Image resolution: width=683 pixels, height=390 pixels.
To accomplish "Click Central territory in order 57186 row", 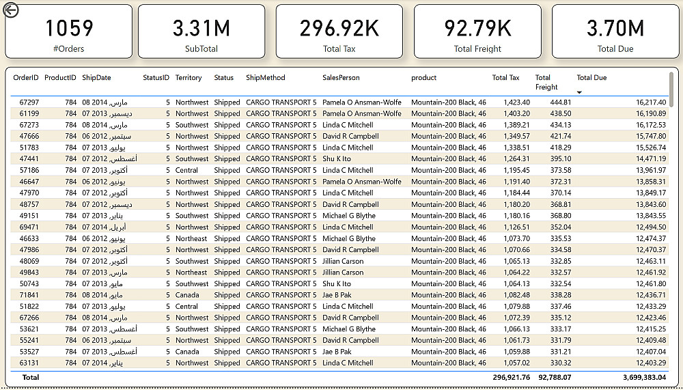I will 186,170.
